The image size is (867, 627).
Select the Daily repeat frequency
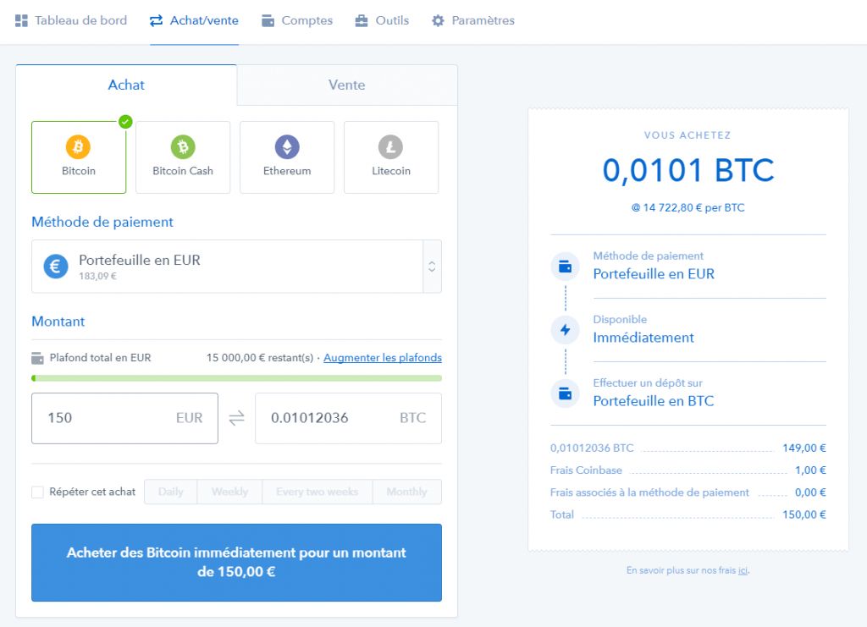(x=171, y=492)
